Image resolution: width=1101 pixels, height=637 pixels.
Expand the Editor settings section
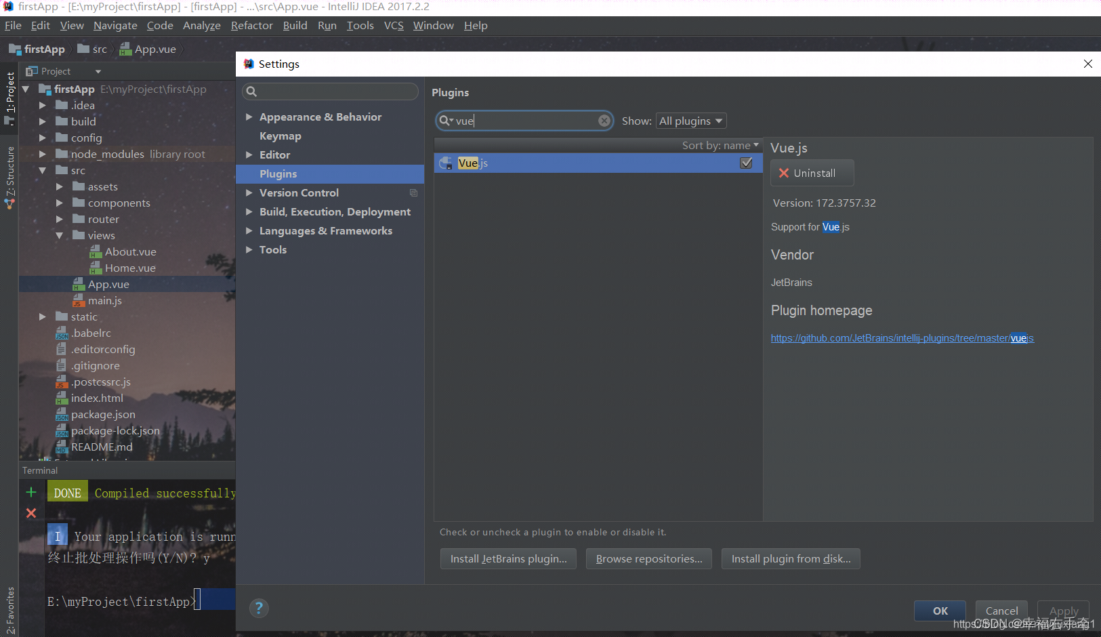249,155
